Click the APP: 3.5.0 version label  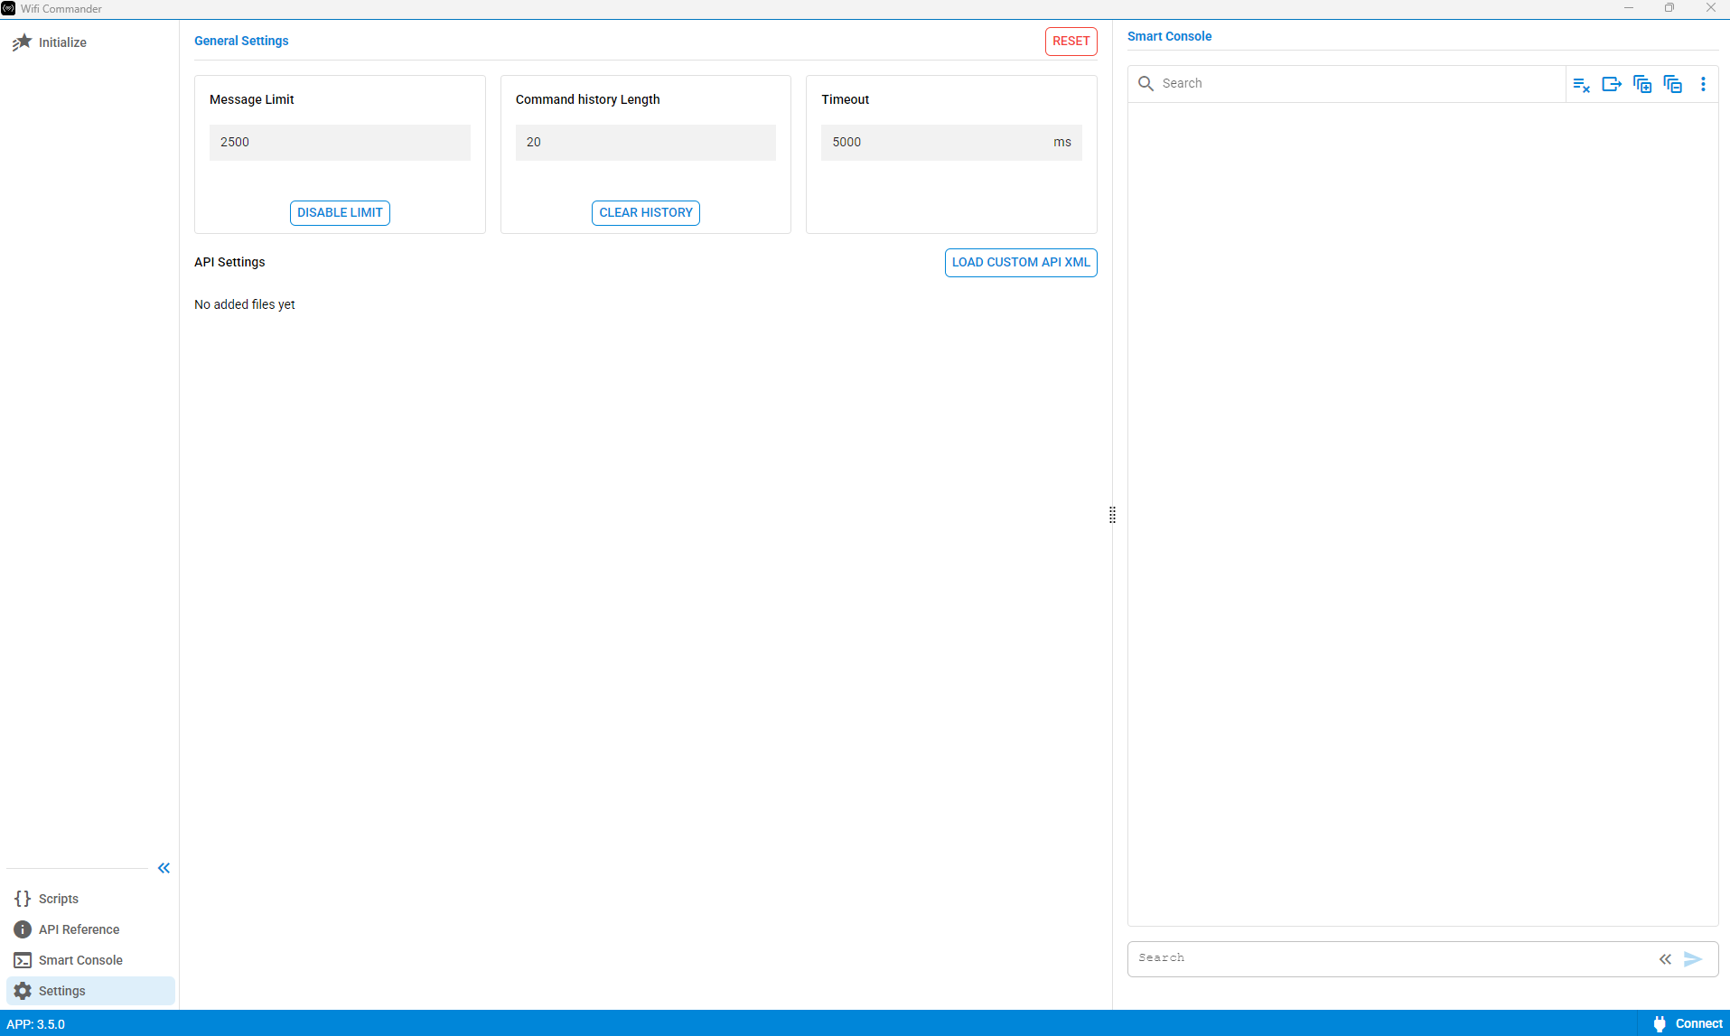[36, 1024]
